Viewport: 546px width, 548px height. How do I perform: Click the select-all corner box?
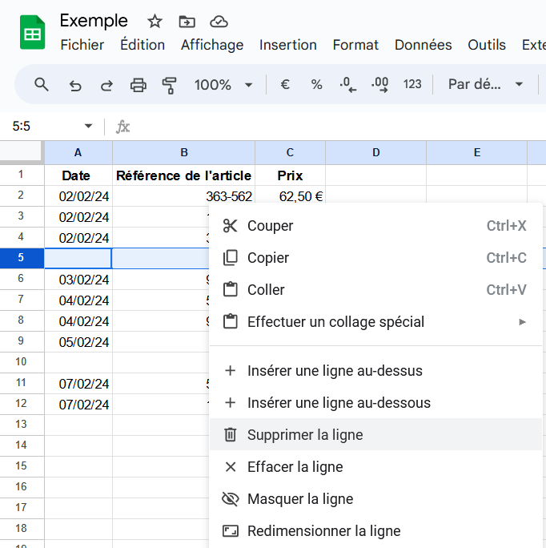click(x=21, y=152)
